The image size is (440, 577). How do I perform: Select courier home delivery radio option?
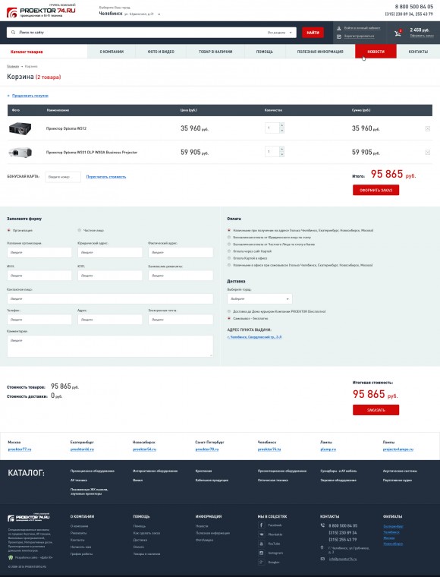coord(229,311)
